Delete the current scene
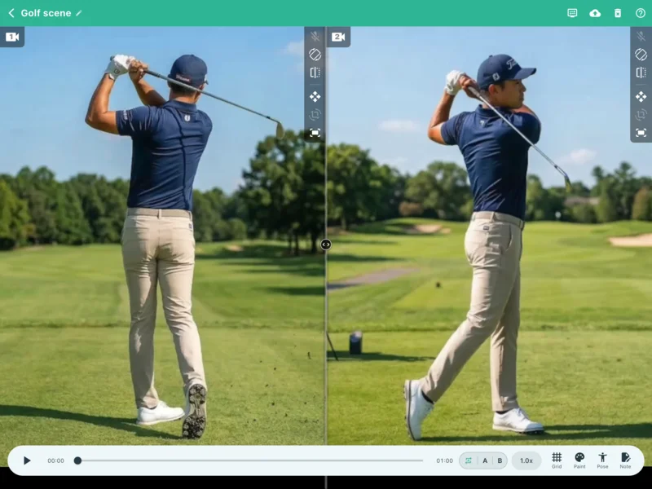Screen dimensions: 652x489 point(618,13)
